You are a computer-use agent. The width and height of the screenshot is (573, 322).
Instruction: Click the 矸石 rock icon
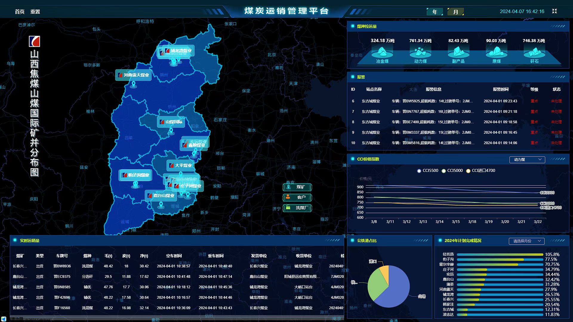pos(534,52)
